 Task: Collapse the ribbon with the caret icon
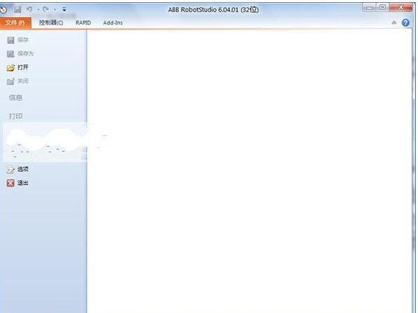394,22
